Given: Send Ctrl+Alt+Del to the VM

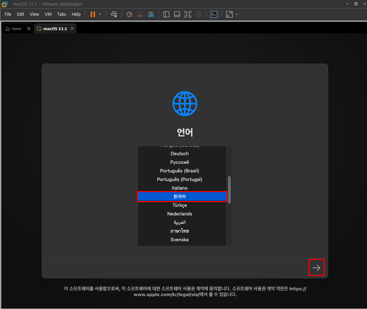Looking at the screenshot, I should pos(114,14).
